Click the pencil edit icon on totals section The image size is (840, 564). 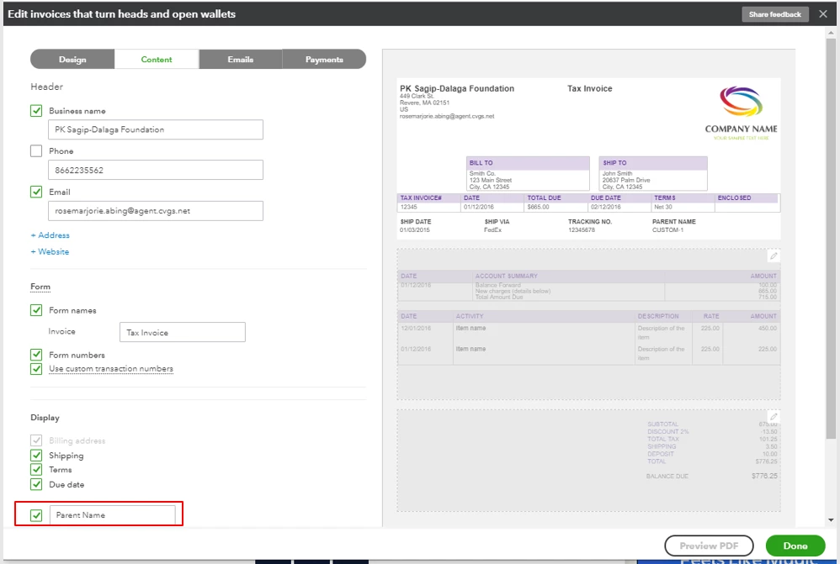(x=774, y=416)
